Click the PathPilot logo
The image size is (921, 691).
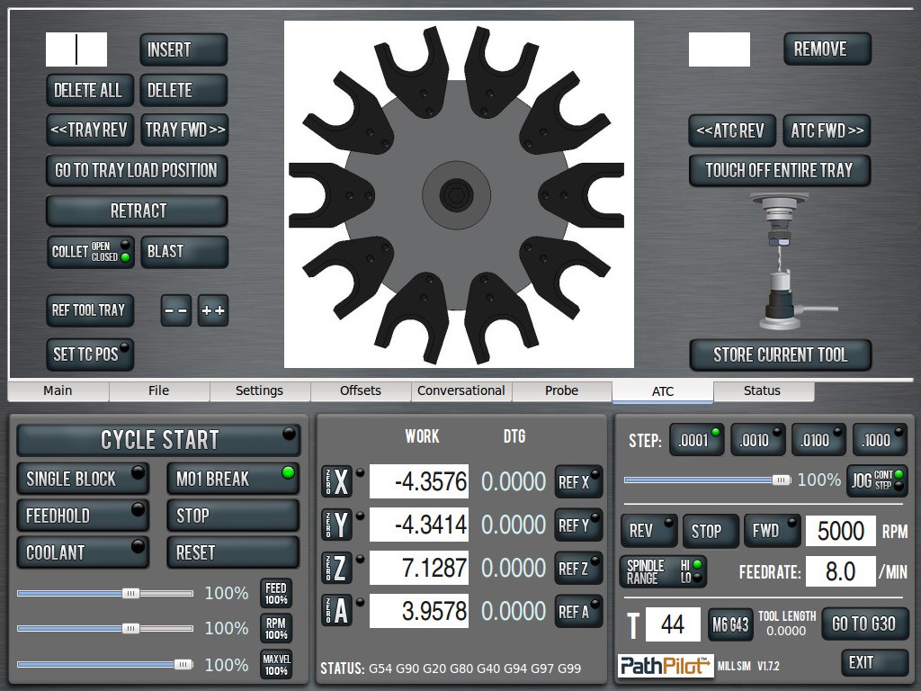pyautogui.click(x=666, y=666)
